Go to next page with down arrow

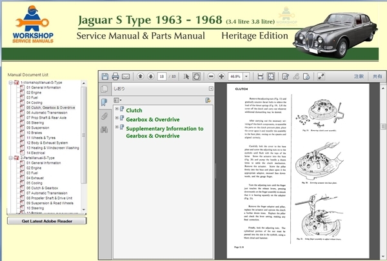coord(151,77)
